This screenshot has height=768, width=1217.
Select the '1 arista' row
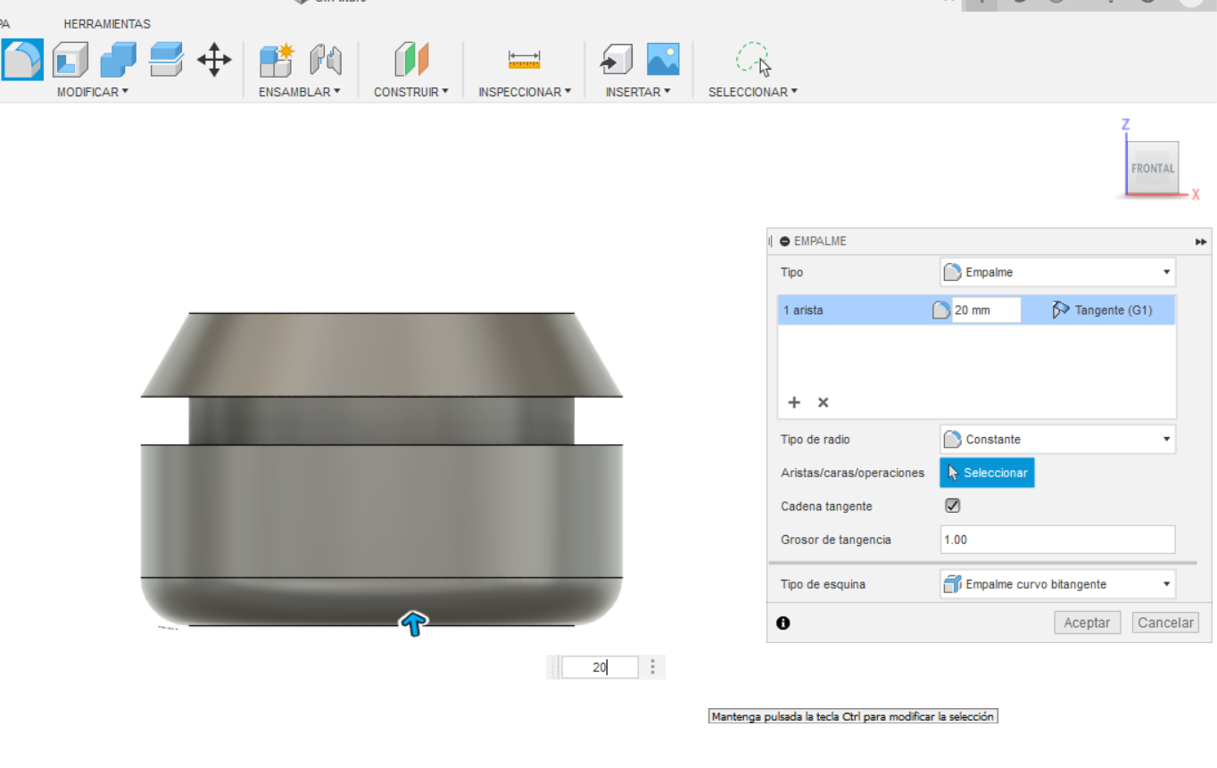coord(976,310)
